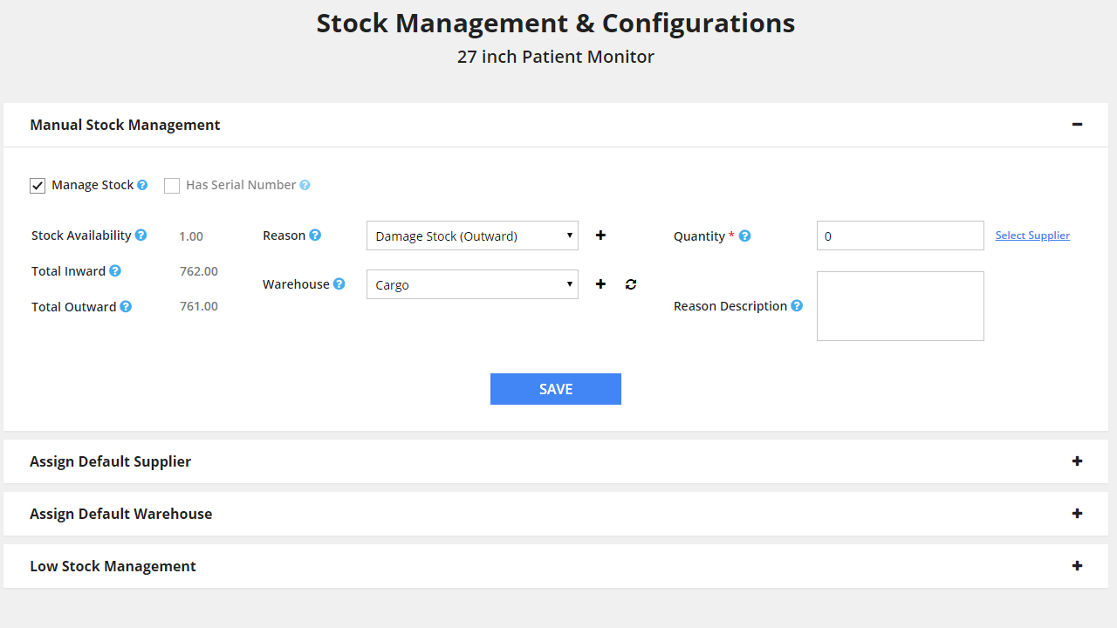Open the Select Supplier link
Screen dimensions: 1117x628
(x=1032, y=235)
